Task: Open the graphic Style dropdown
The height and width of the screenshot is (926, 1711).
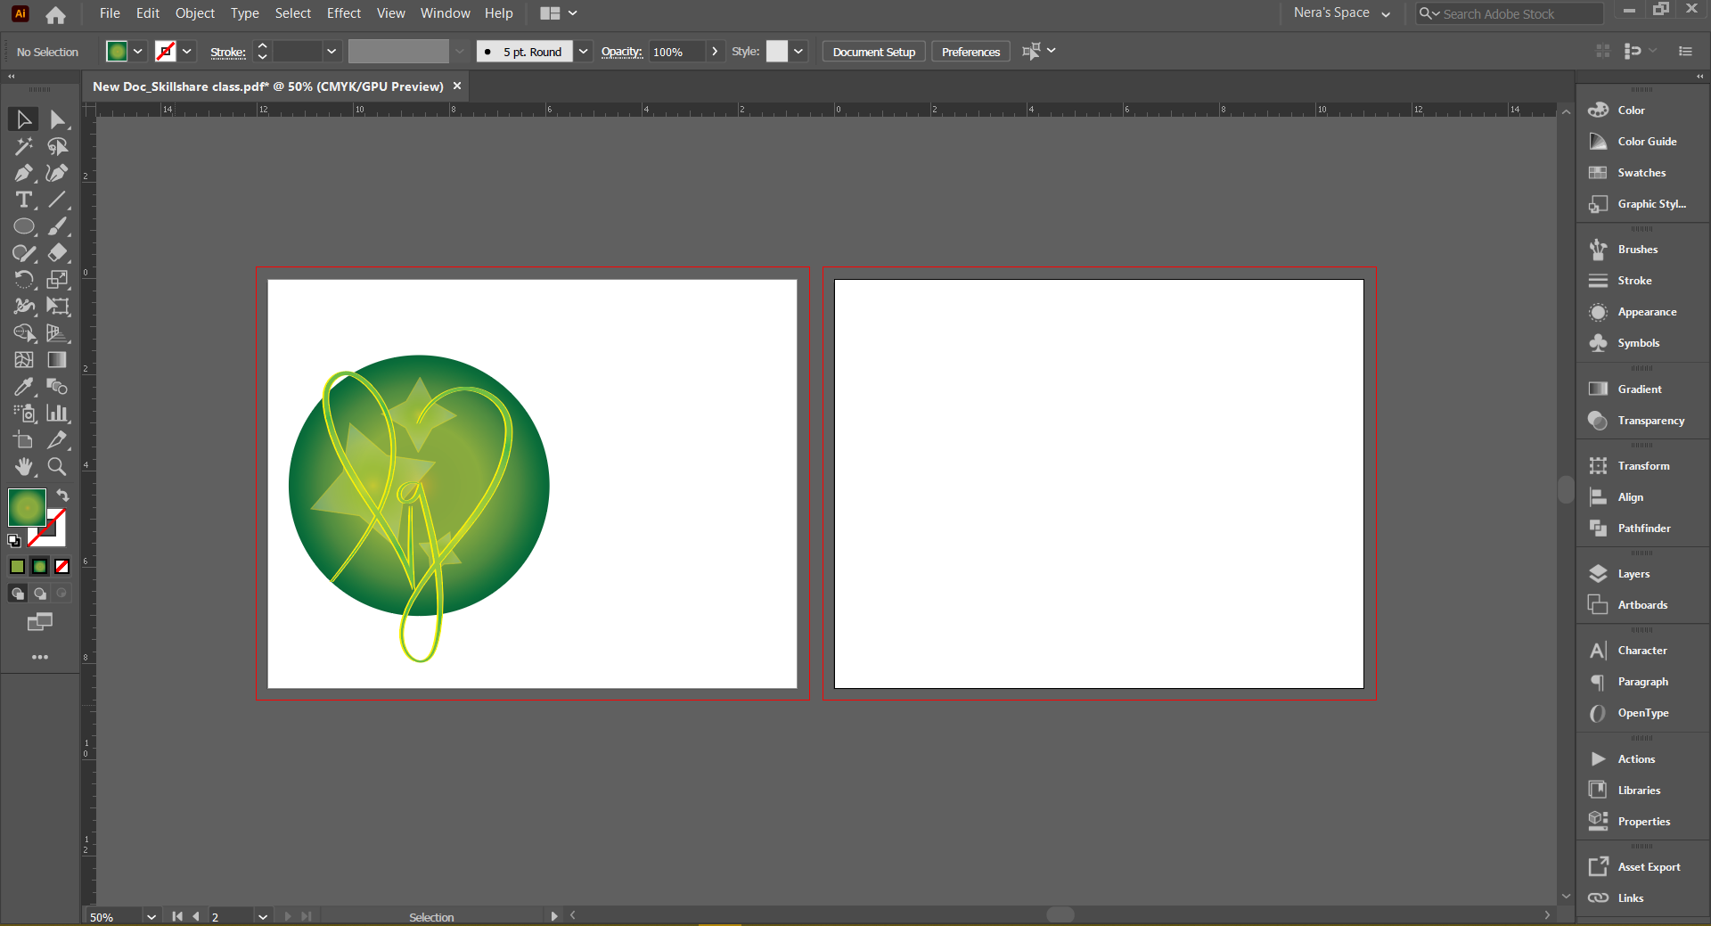Action: (x=798, y=52)
